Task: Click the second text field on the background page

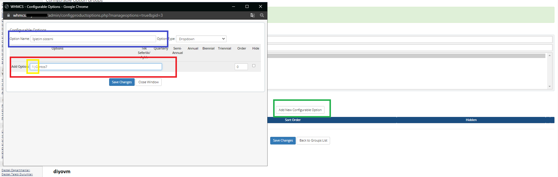Action: click(x=410, y=47)
